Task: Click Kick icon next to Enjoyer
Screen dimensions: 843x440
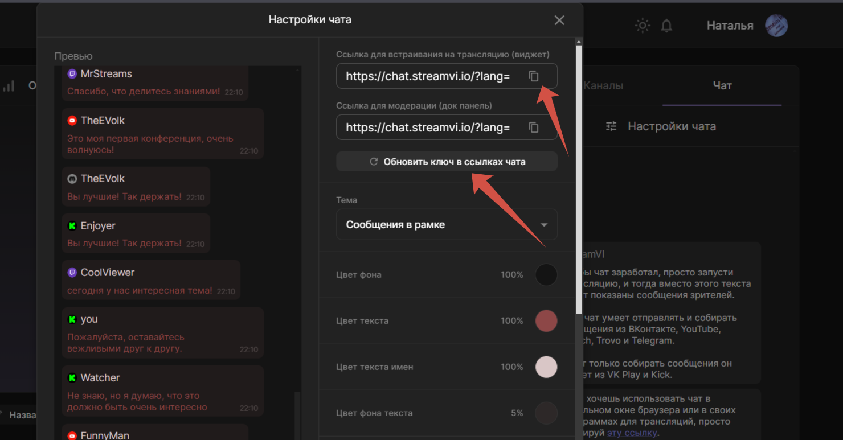Action: coord(72,226)
